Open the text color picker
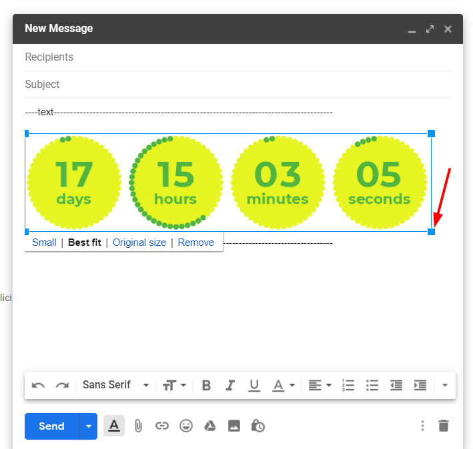The width and height of the screenshot is (473, 449). click(283, 385)
